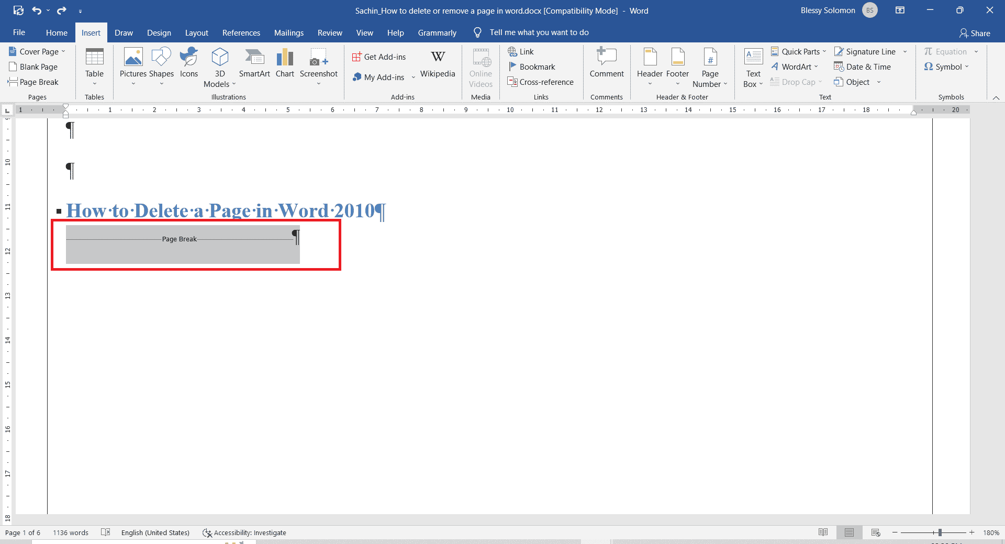Share the document
Image resolution: width=1005 pixels, height=544 pixels.
tap(975, 33)
